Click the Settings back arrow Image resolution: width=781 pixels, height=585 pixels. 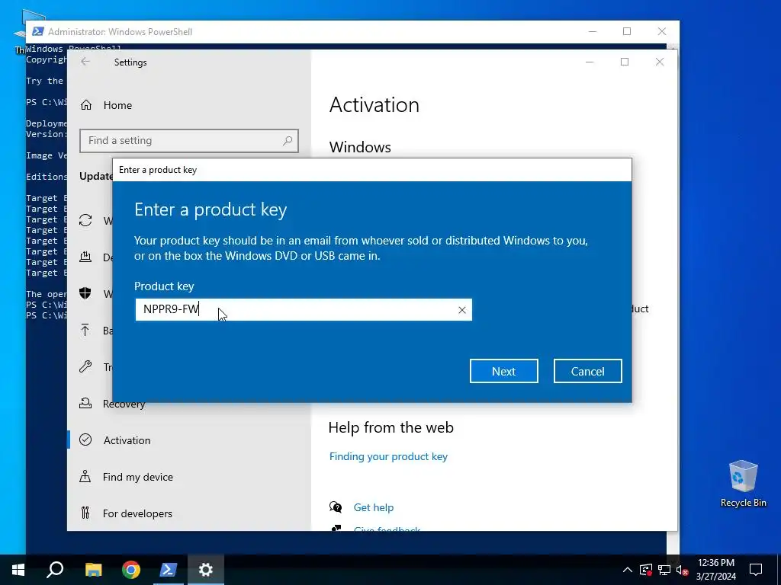[85, 62]
